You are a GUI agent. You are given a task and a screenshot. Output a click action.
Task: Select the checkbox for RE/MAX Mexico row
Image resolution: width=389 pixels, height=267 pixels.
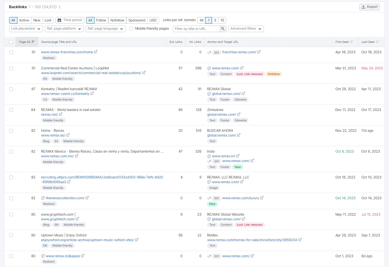[x=11, y=152]
